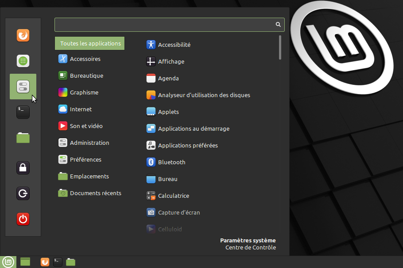
Task: Select the Toutes les applications category
Action: (x=90, y=43)
